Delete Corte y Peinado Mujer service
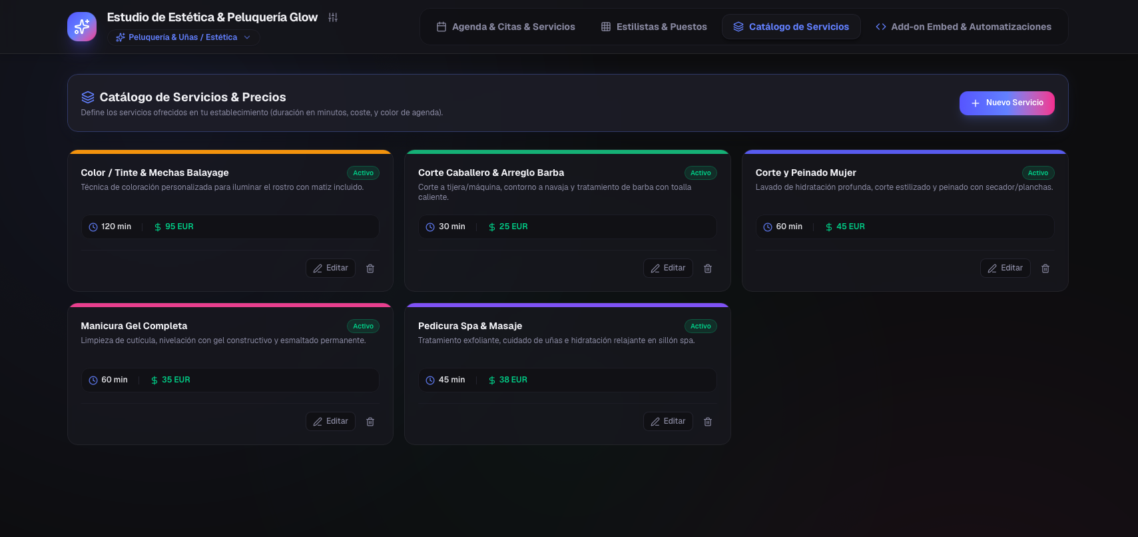 (1045, 268)
